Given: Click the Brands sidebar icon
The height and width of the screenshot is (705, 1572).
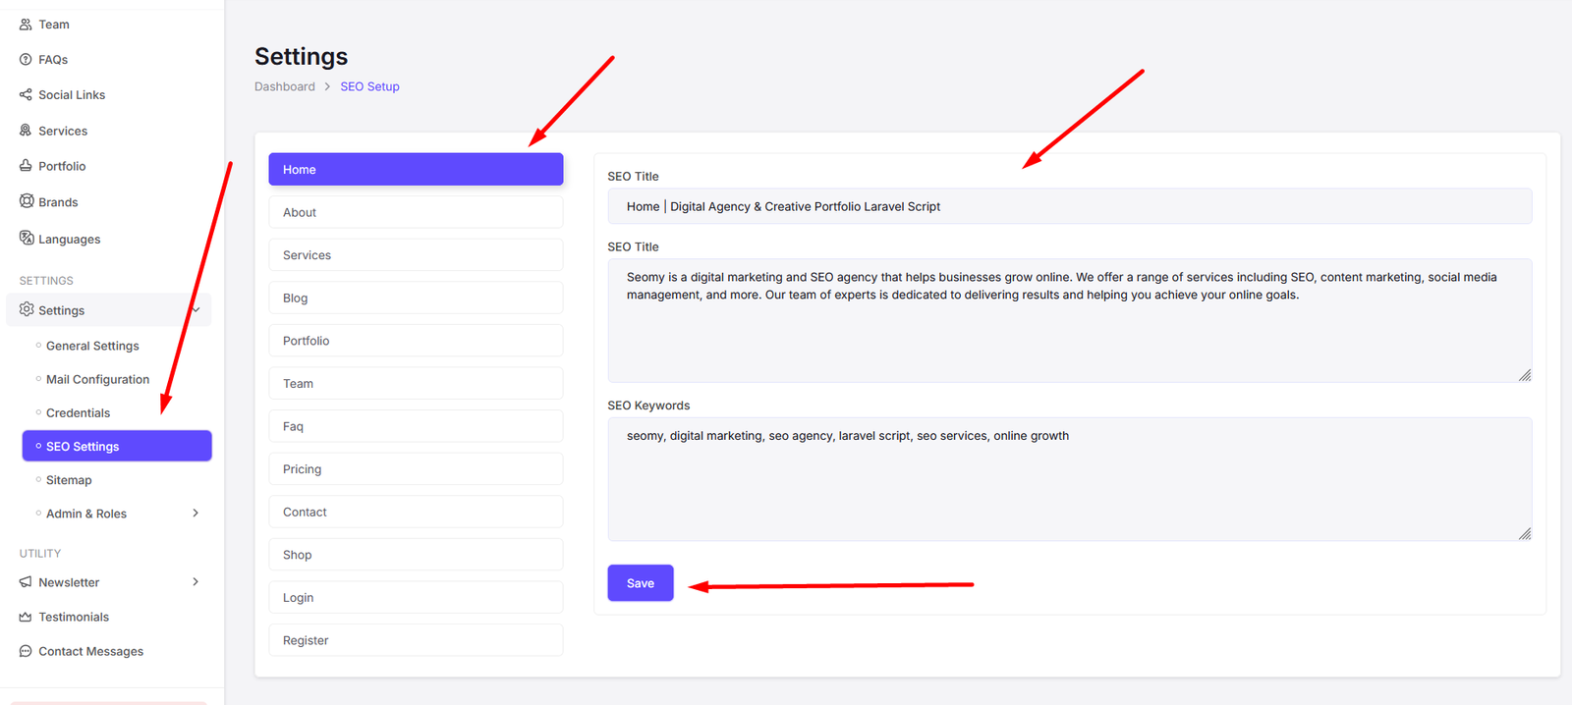Looking at the screenshot, I should pos(27,201).
